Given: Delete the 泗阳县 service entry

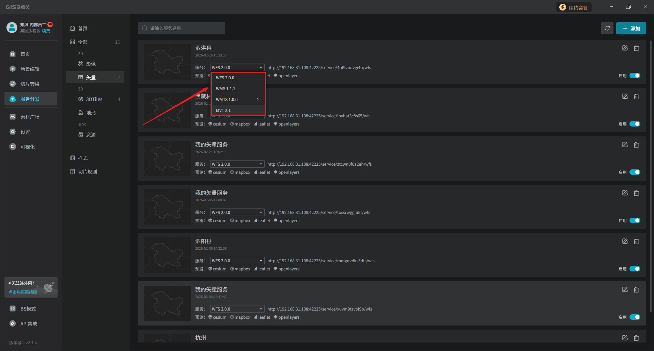Looking at the screenshot, I should [636, 241].
